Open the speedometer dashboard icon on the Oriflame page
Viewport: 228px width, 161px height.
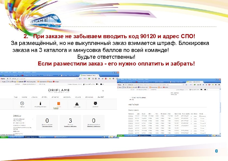(x=22, y=103)
